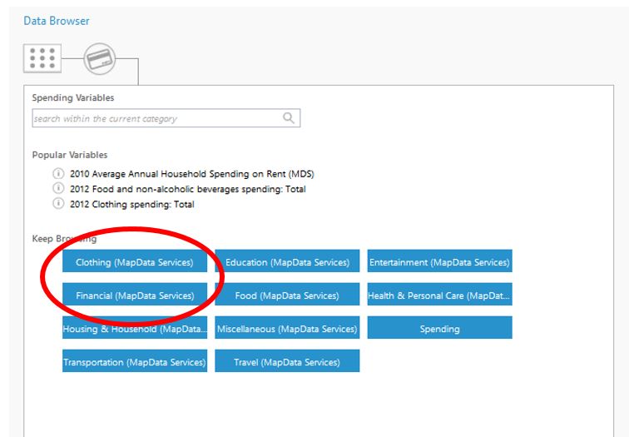
Task: Open Health & Personal Care category
Action: pyautogui.click(x=439, y=294)
